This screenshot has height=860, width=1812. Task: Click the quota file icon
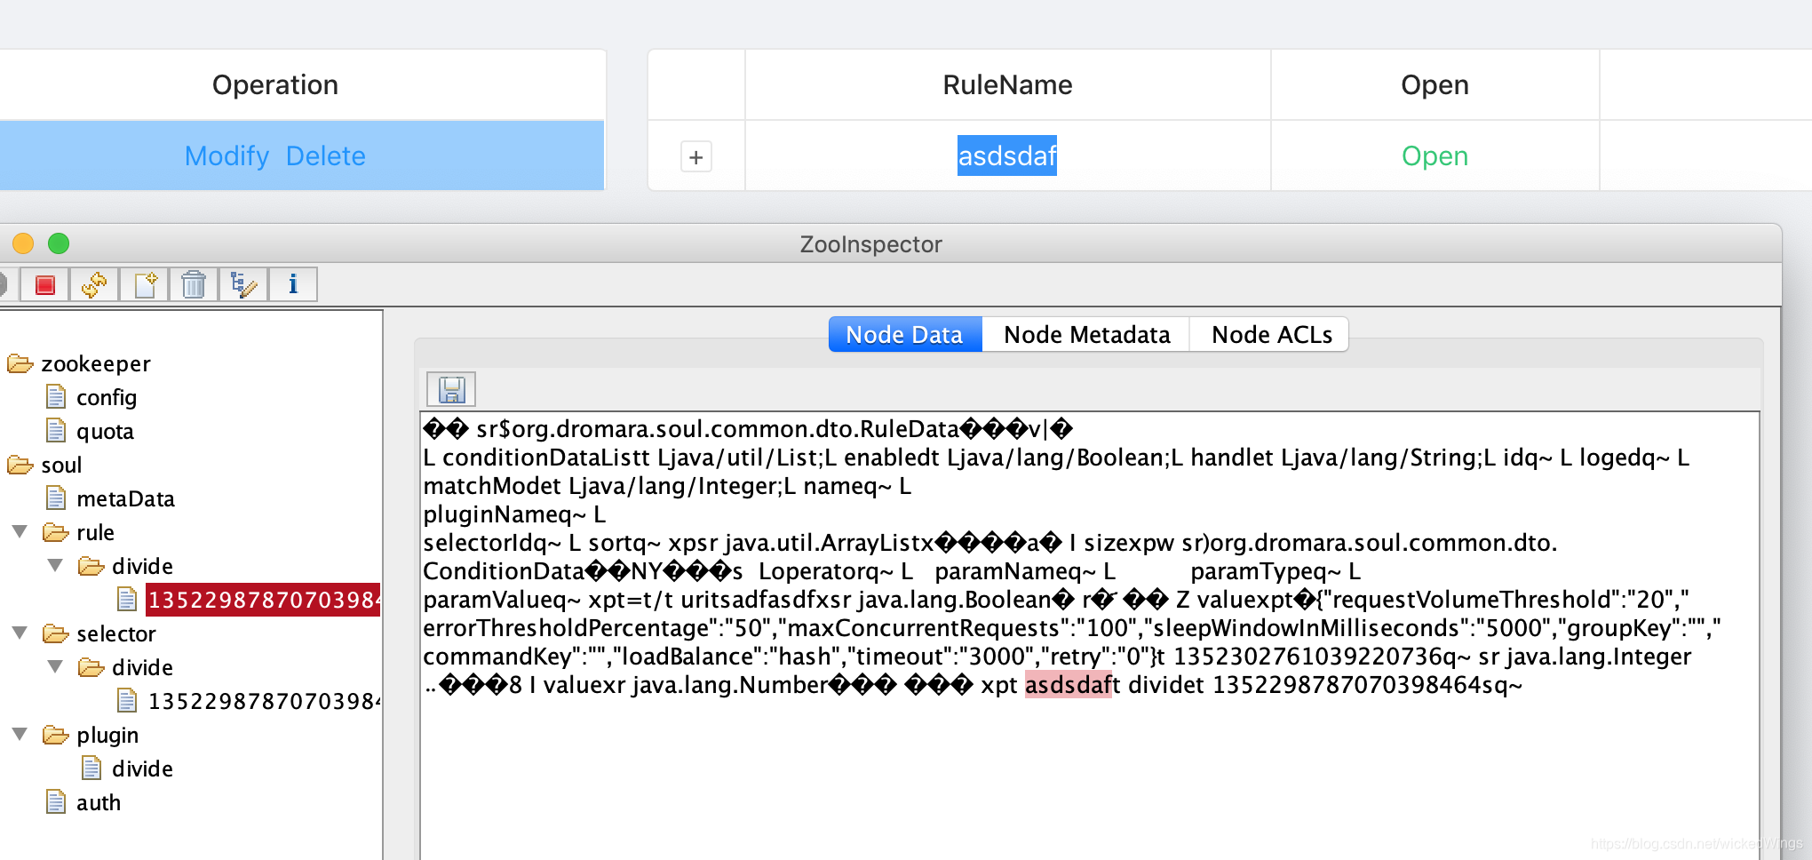point(56,430)
